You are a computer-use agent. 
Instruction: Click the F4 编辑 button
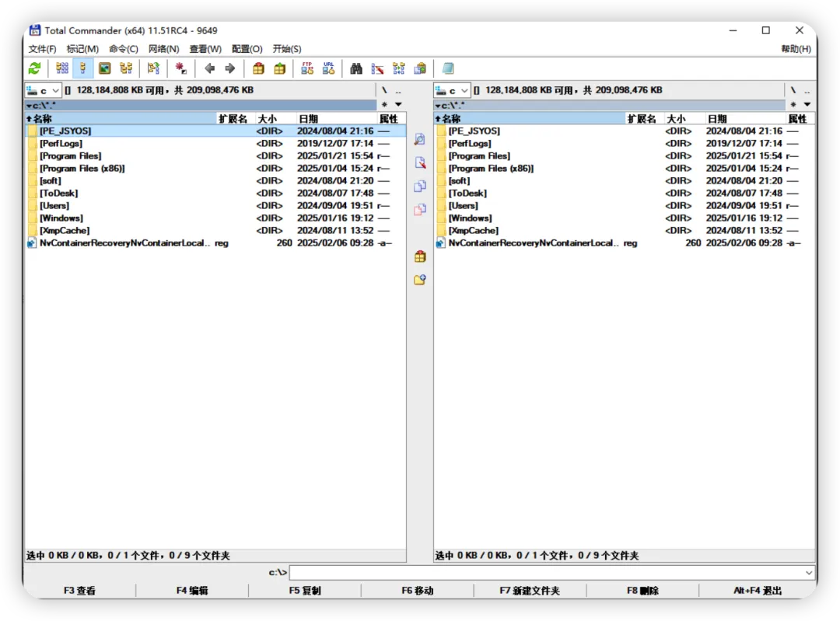point(192,591)
